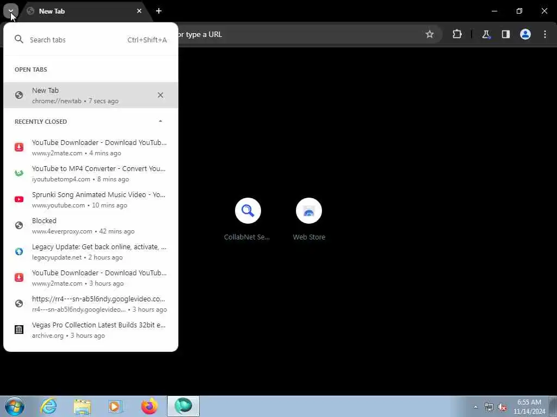The height and width of the screenshot is (417, 557).
Task: Reopen the googlevideo.com URL tab
Action: pyautogui.click(x=91, y=304)
